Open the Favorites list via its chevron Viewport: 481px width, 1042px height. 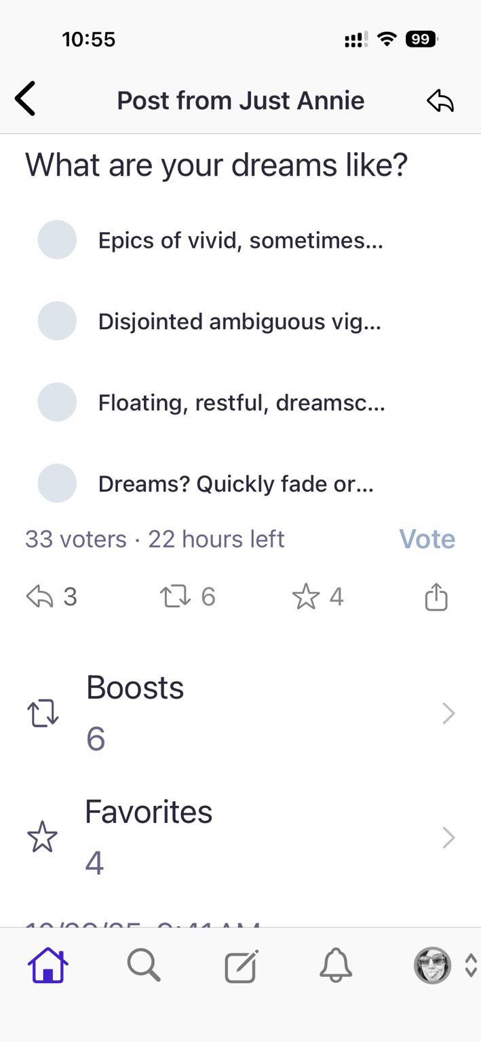[448, 837]
